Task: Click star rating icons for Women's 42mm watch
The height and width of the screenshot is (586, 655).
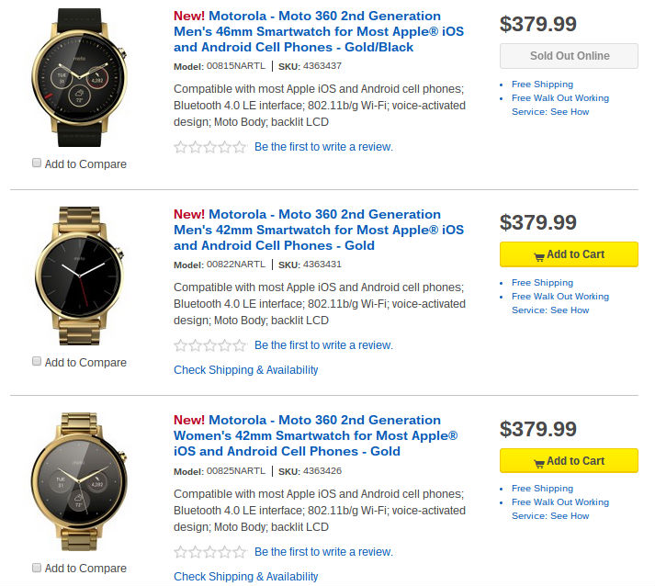Action: point(210,552)
